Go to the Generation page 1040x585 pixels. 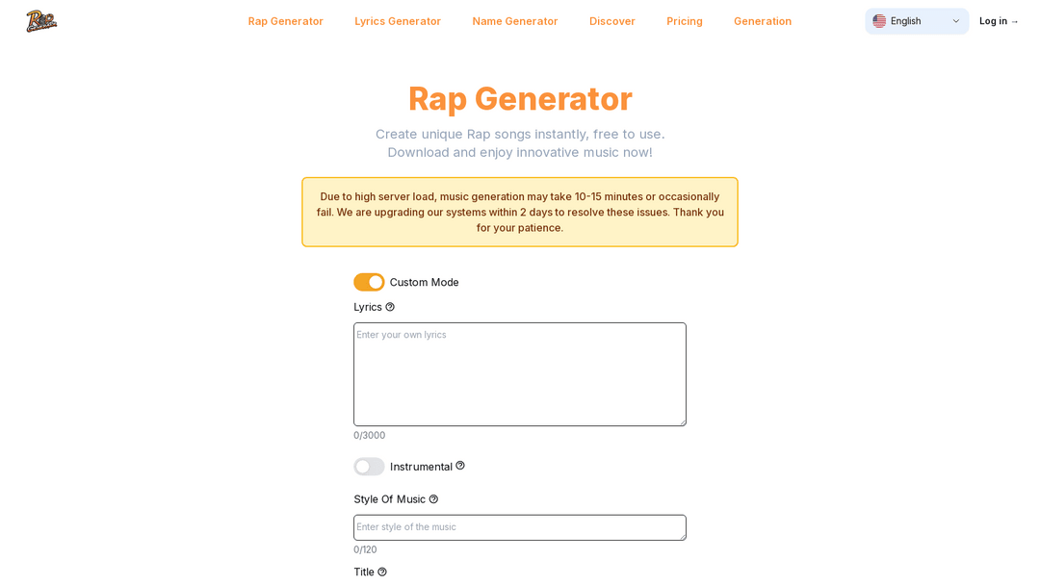tap(763, 21)
